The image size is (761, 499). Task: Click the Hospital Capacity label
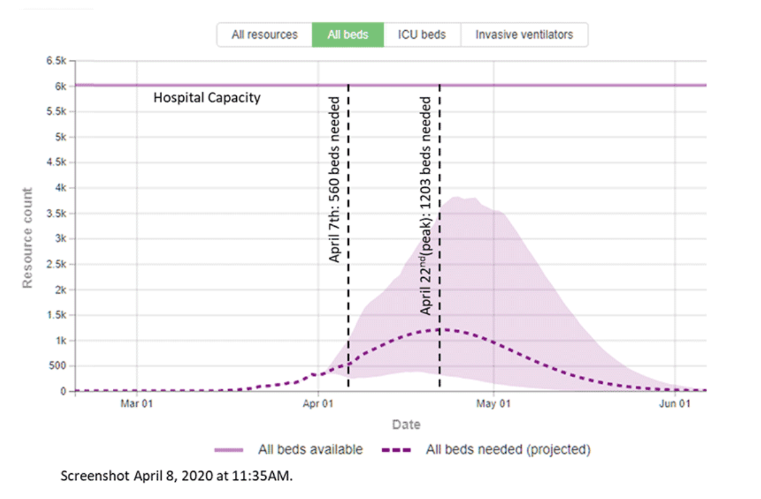coord(207,98)
